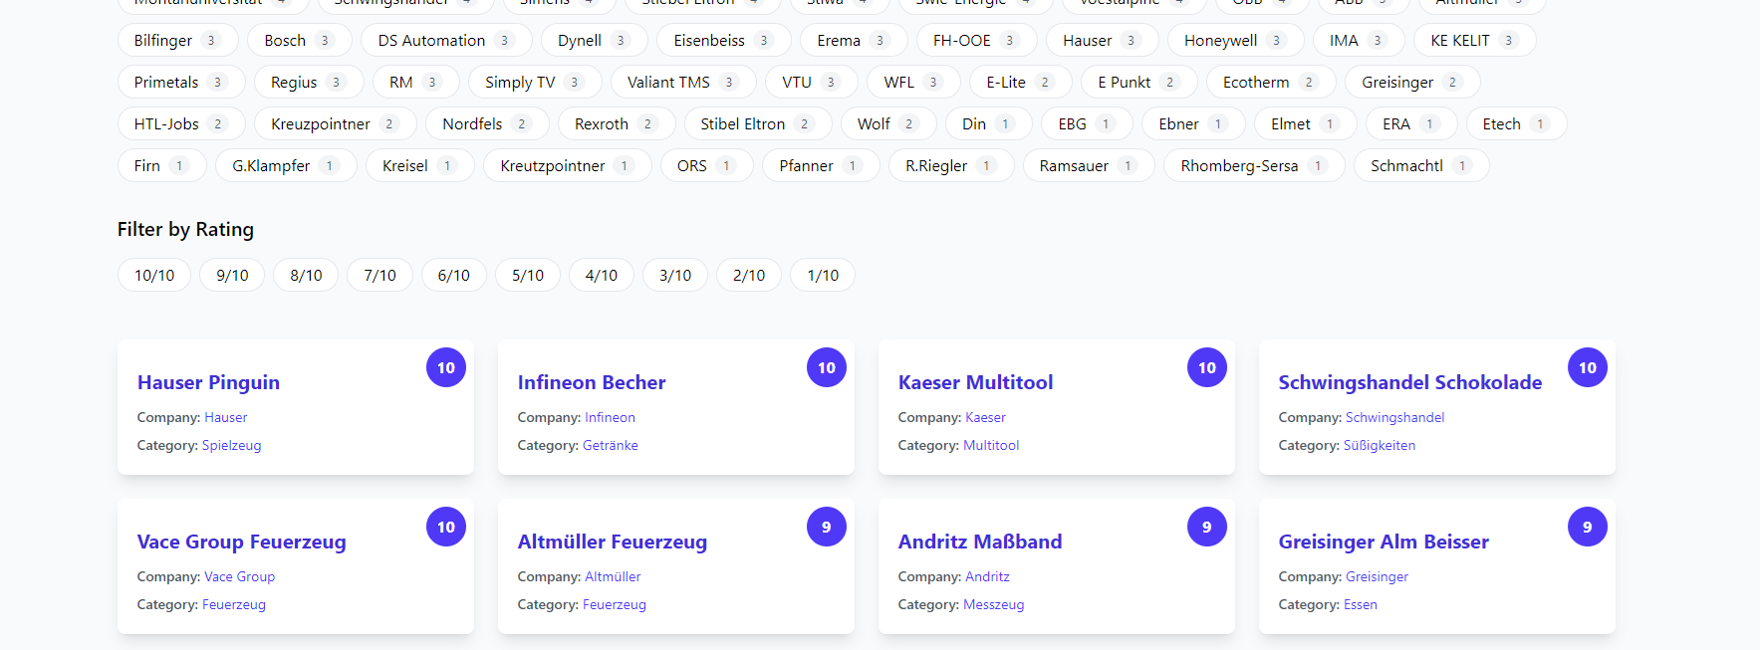
Task: Select the Schmachtl filter chip
Action: pos(1421,166)
